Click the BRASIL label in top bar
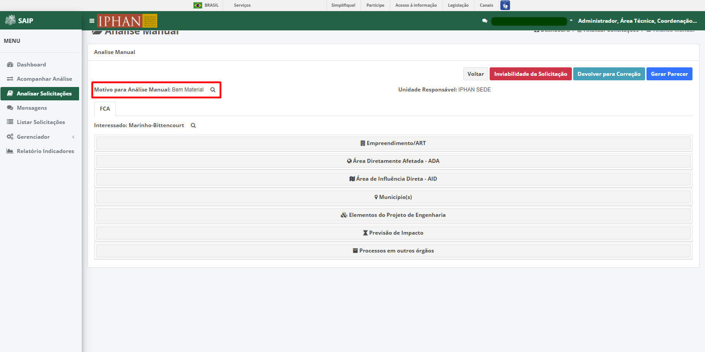This screenshot has width=705, height=352. 212,5
